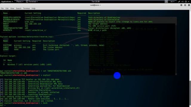
Task: Open the Terminal menu in menu bar
Action: [x=26, y=9]
